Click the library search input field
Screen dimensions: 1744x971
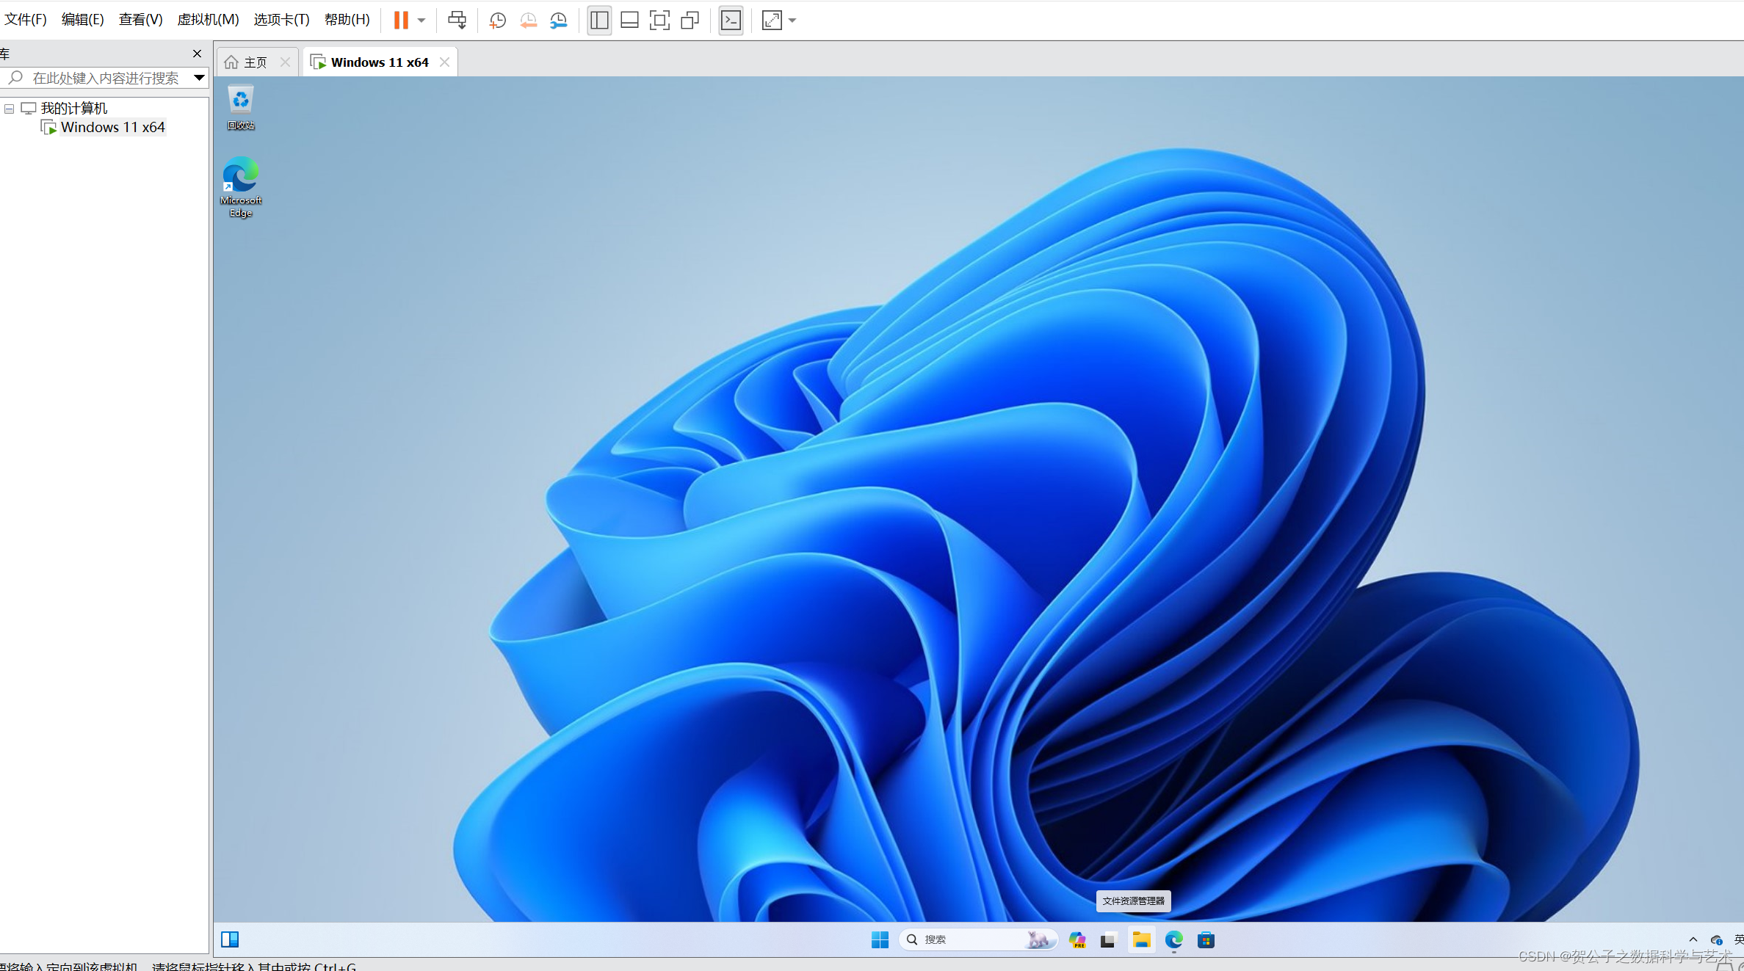(x=105, y=78)
